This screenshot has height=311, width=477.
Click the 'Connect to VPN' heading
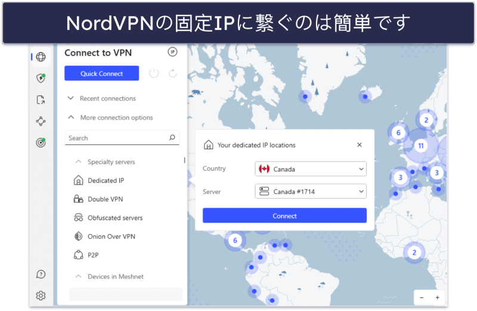(98, 53)
